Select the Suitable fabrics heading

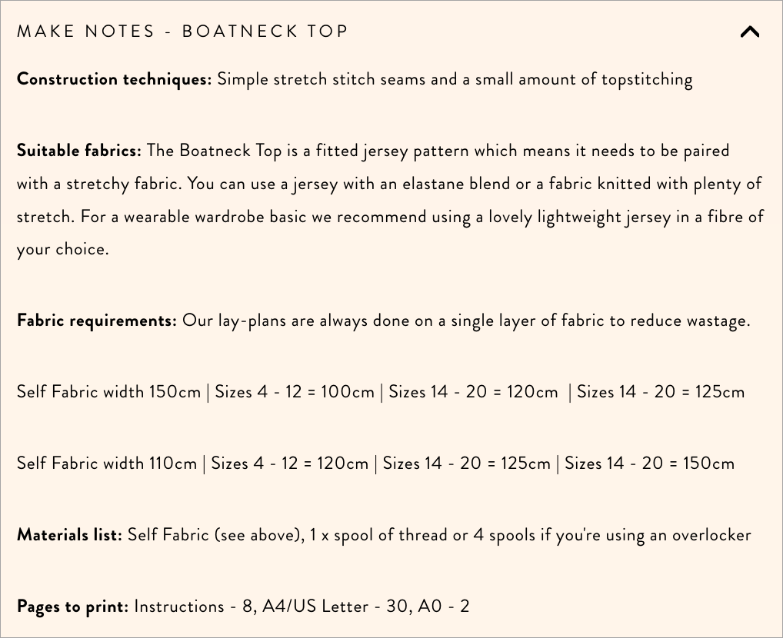78,150
